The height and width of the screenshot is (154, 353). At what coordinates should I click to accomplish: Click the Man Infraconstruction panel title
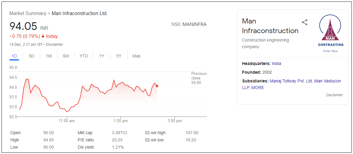[270, 26]
